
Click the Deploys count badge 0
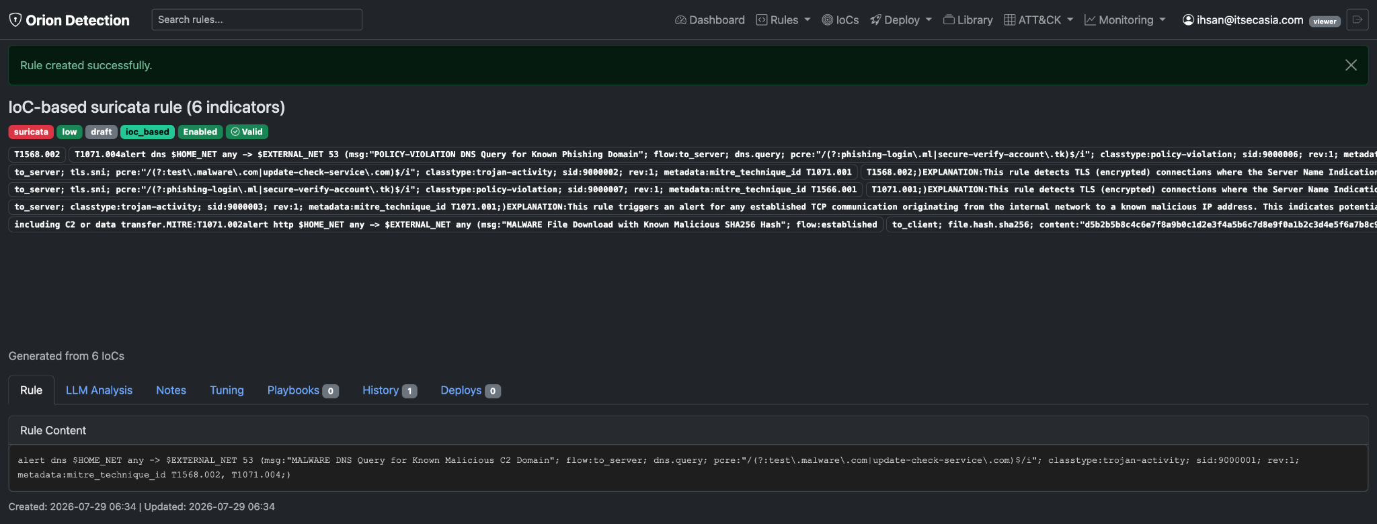pos(493,391)
